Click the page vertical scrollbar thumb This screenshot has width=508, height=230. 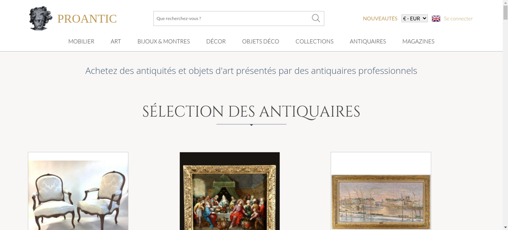[x=505, y=12]
